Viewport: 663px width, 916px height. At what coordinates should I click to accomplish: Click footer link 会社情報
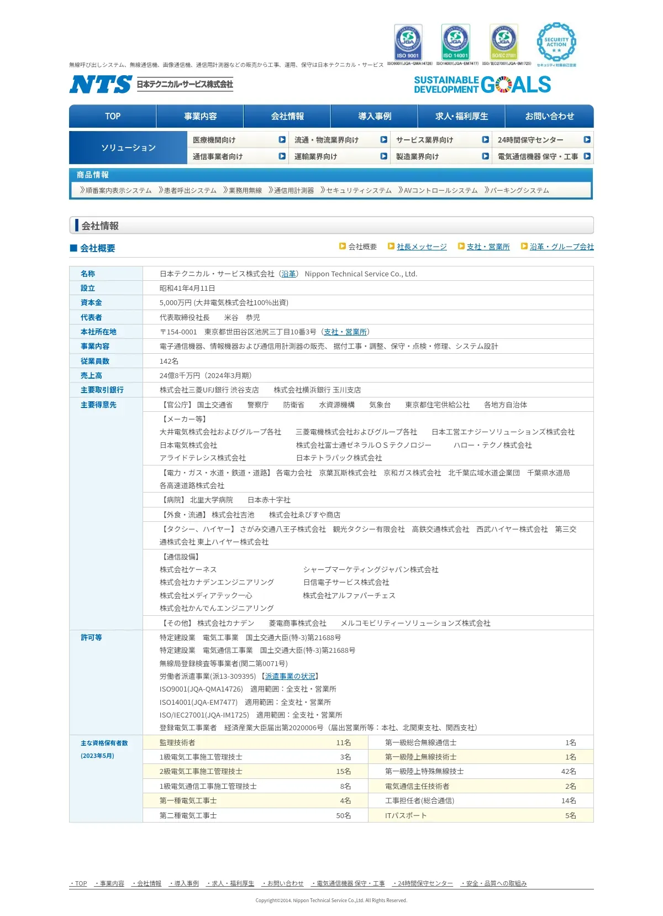tap(146, 883)
